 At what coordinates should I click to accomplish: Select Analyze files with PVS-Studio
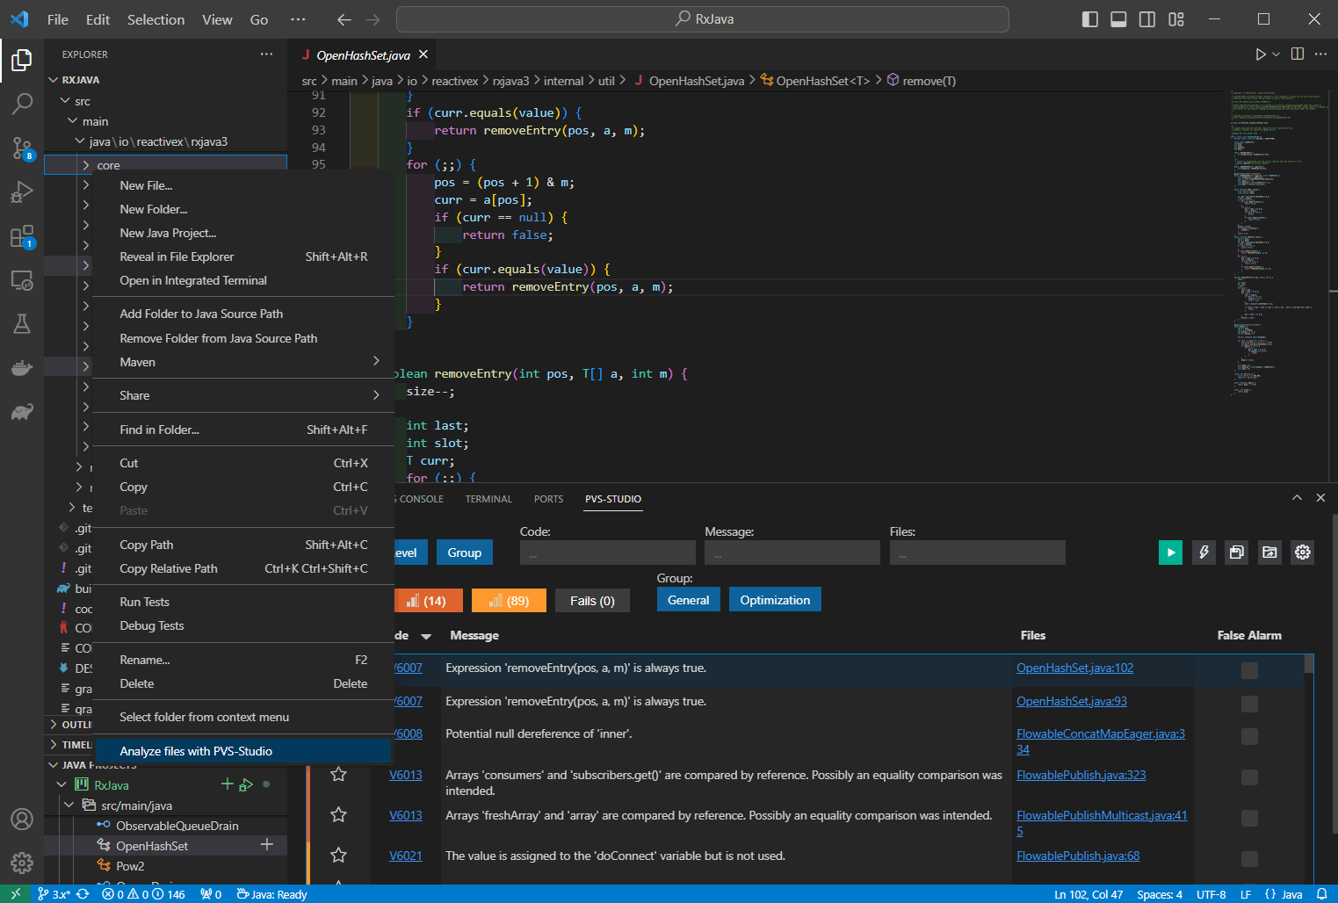195,751
